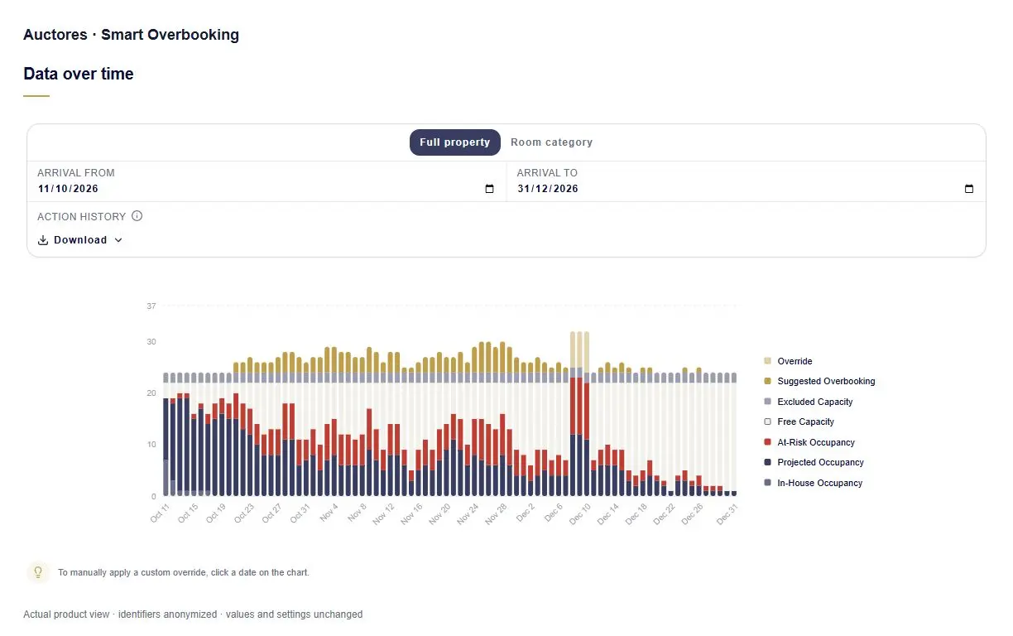The height and width of the screenshot is (636, 1013).
Task: Click the At-Risk Occupancy legend swatch
Action: 767,442
